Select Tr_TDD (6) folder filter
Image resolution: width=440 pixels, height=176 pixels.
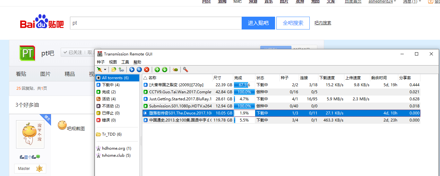point(117,134)
